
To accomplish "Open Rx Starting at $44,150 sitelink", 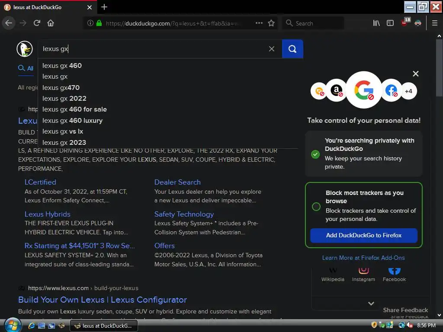I will [x=80, y=246].
